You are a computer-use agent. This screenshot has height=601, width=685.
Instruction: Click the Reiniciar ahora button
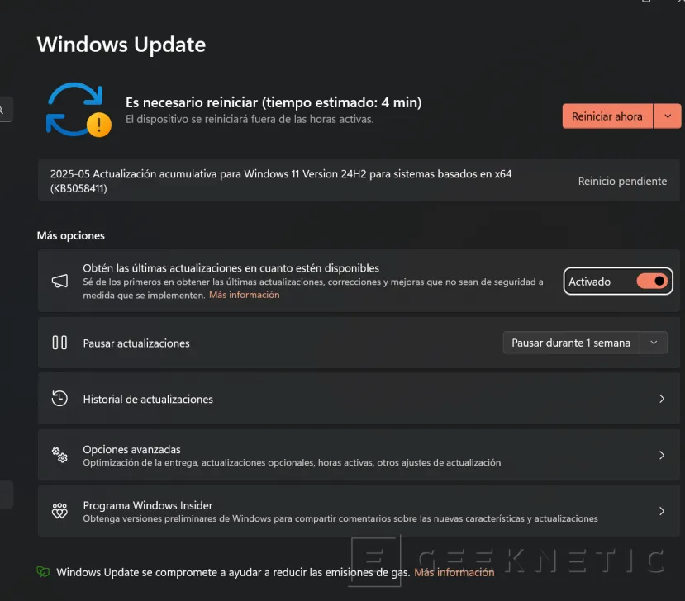coord(607,116)
